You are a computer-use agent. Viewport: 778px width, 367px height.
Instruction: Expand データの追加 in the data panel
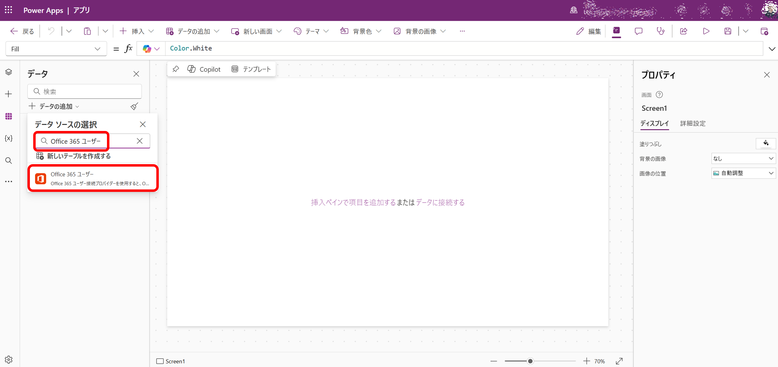coord(54,106)
